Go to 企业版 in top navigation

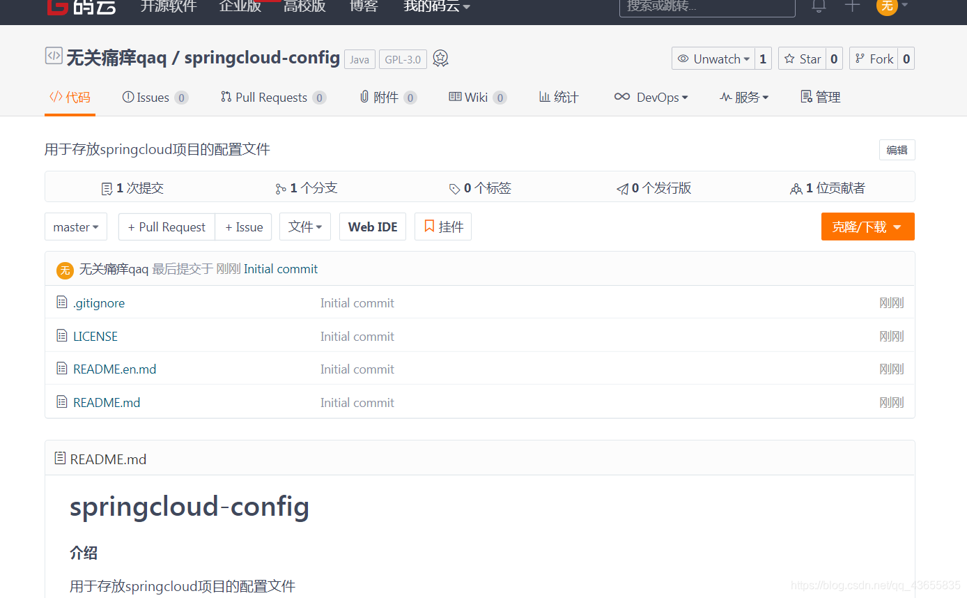(240, 6)
